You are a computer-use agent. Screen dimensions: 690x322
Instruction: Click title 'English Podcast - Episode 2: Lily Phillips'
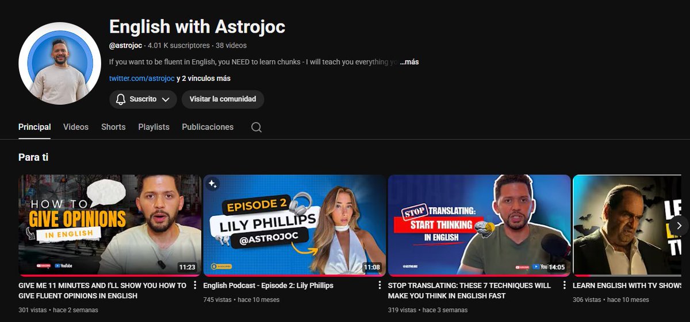point(269,285)
